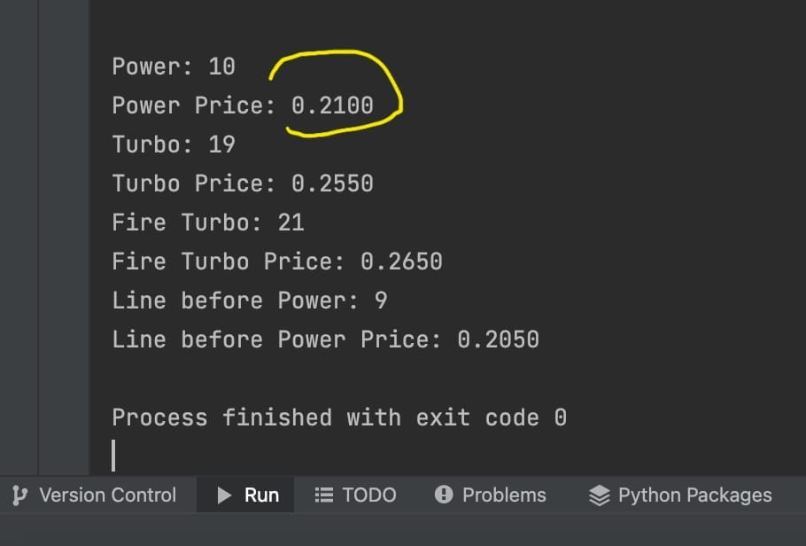The image size is (806, 546).
Task: Click the Python Packages stacked layers icon
Action: [x=600, y=495]
